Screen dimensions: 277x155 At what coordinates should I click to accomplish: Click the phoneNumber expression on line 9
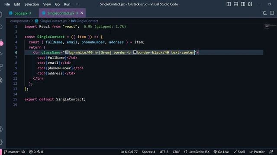coord(59,68)
